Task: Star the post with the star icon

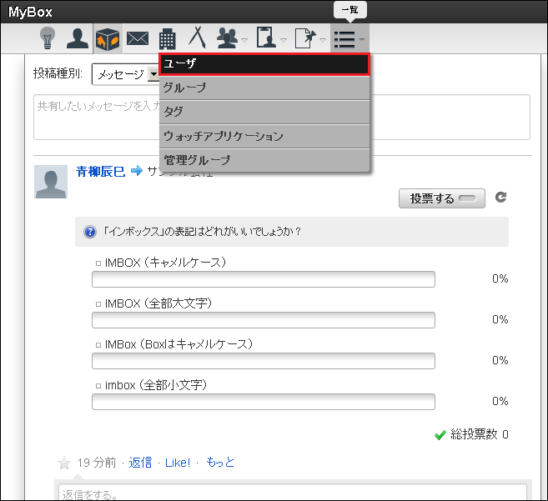Action: (x=64, y=463)
